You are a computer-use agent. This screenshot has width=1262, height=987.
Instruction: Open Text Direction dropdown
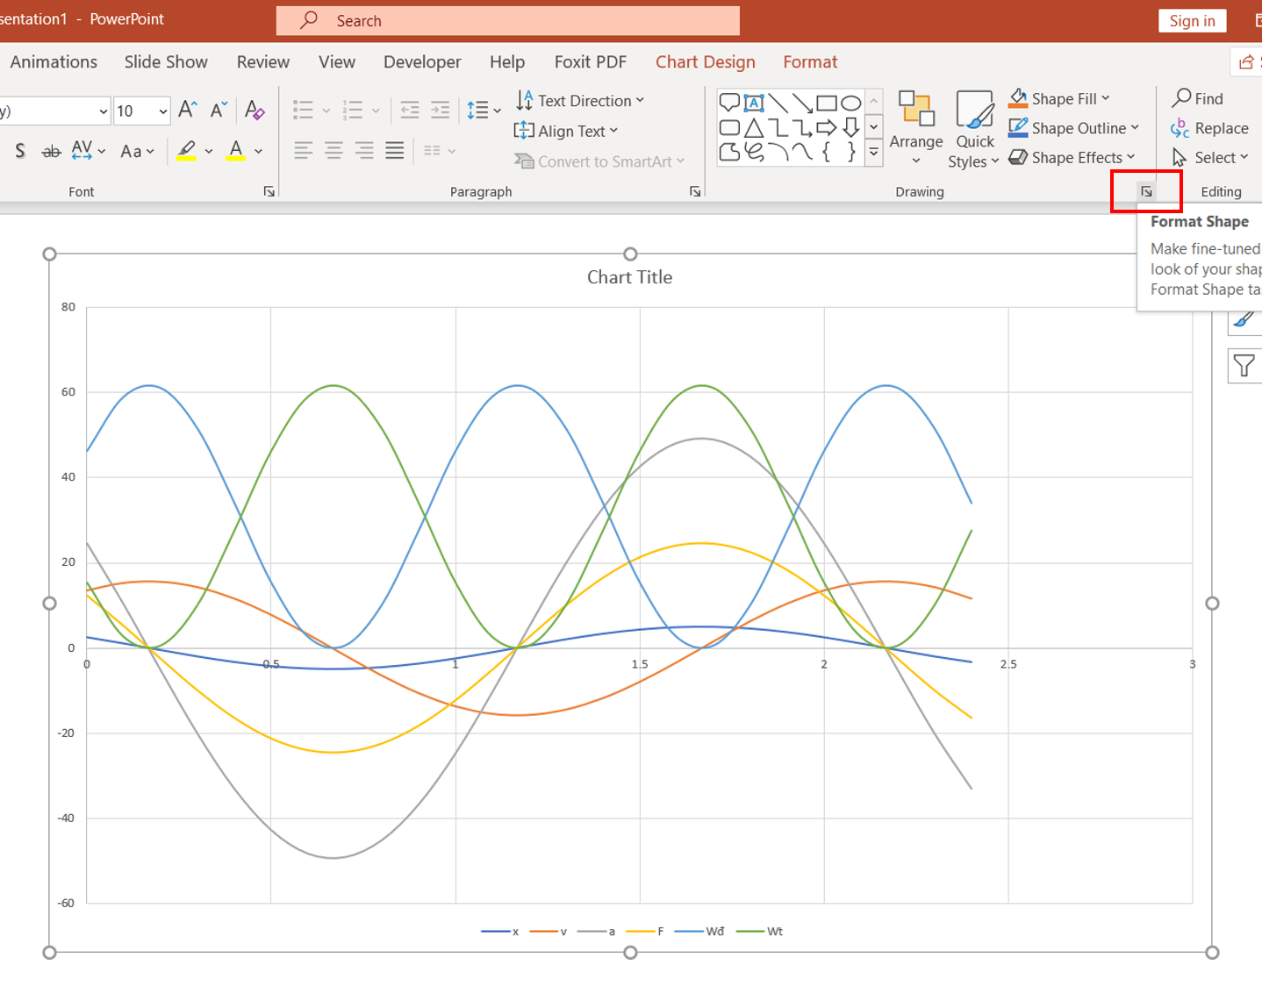point(579,100)
